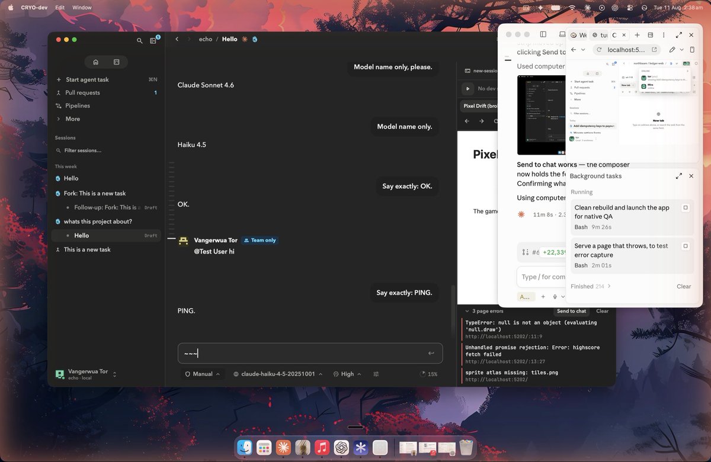The height and width of the screenshot is (462, 711).
Task: Click the blue bot icon beside Hello title
Action: point(255,39)
